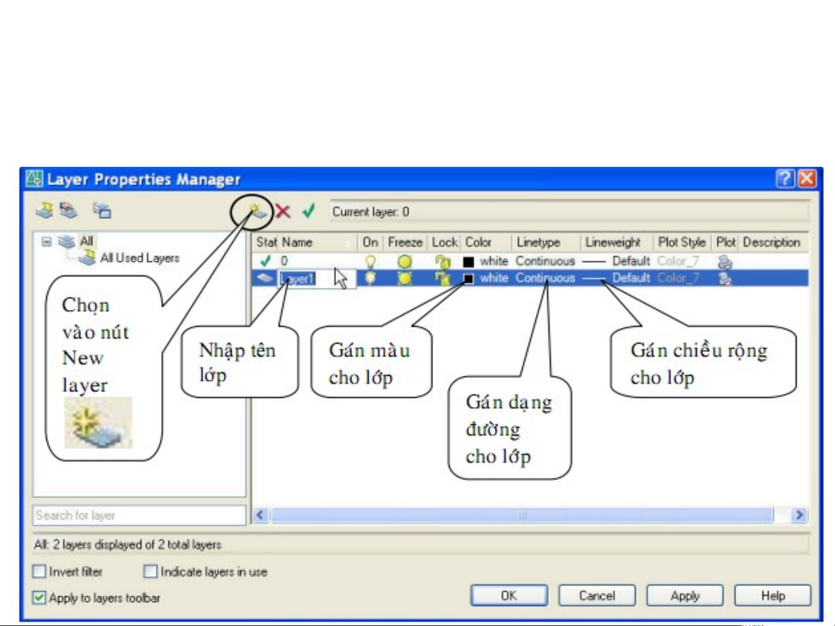Image resolution: width=835 pixels, height=626 pixels.
Task: Toggle the freeze sun icon for layer 0
Action: pyautogui.click(x=404, y=262)
